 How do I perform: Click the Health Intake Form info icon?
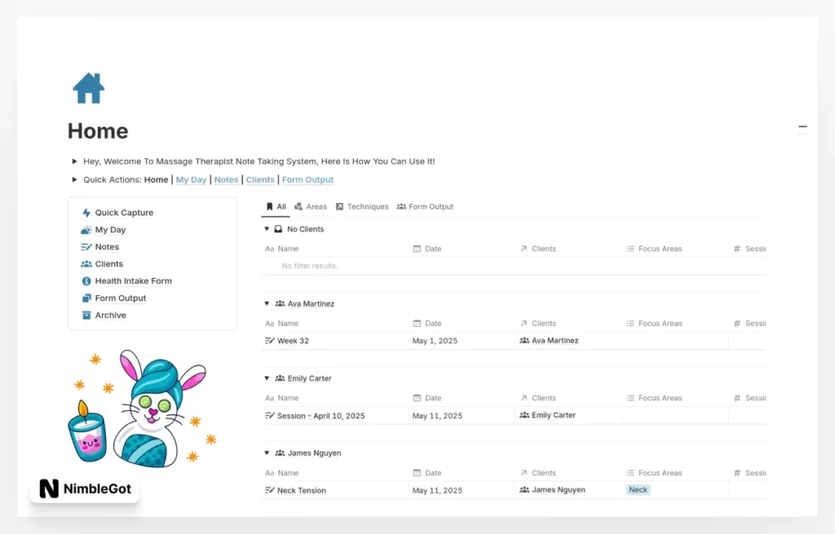(86, 281)
